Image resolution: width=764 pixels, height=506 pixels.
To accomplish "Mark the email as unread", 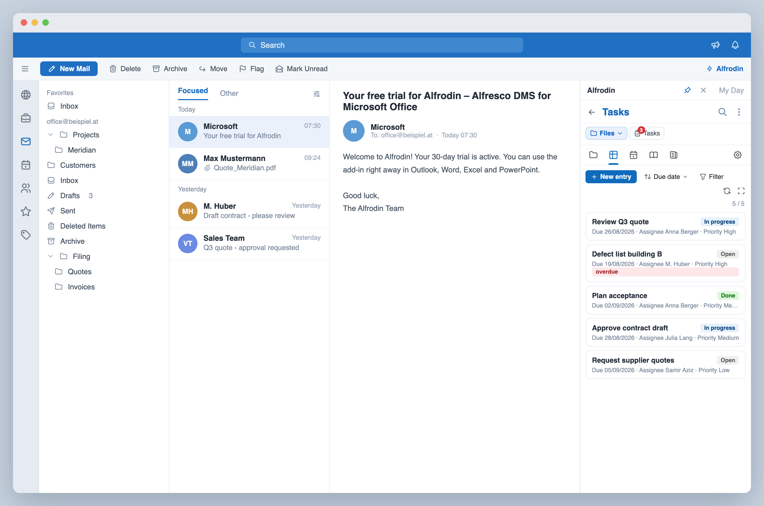I will point(301,69).
